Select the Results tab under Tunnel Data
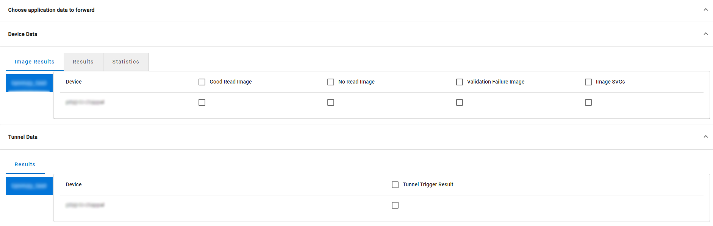 pyautogui.click(x=25, y=164)
